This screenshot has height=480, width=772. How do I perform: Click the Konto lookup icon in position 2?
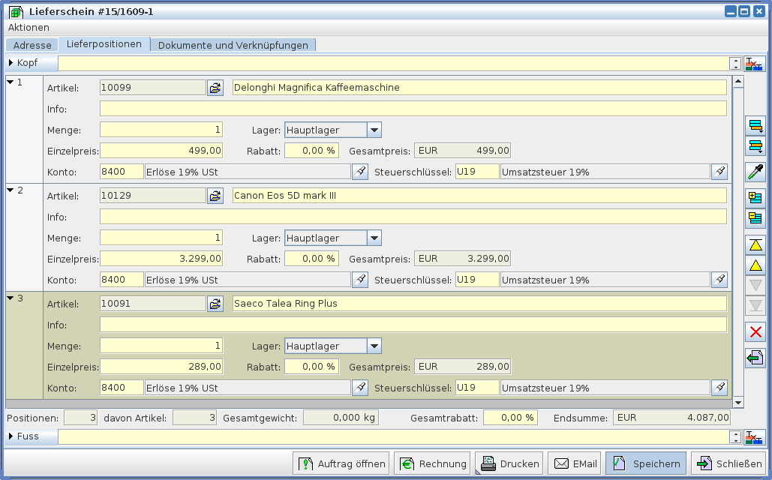[360, 280]
